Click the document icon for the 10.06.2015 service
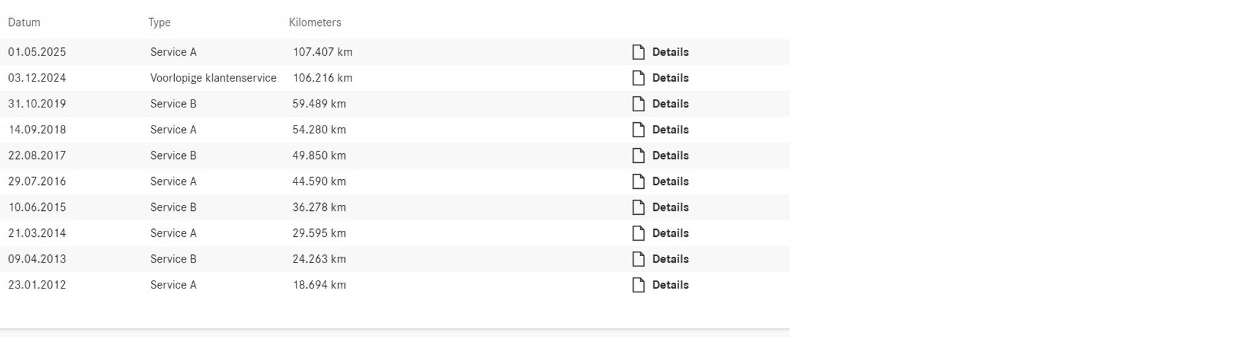Viewport: 1243px width, 337px height. click(x=638, y=208)
